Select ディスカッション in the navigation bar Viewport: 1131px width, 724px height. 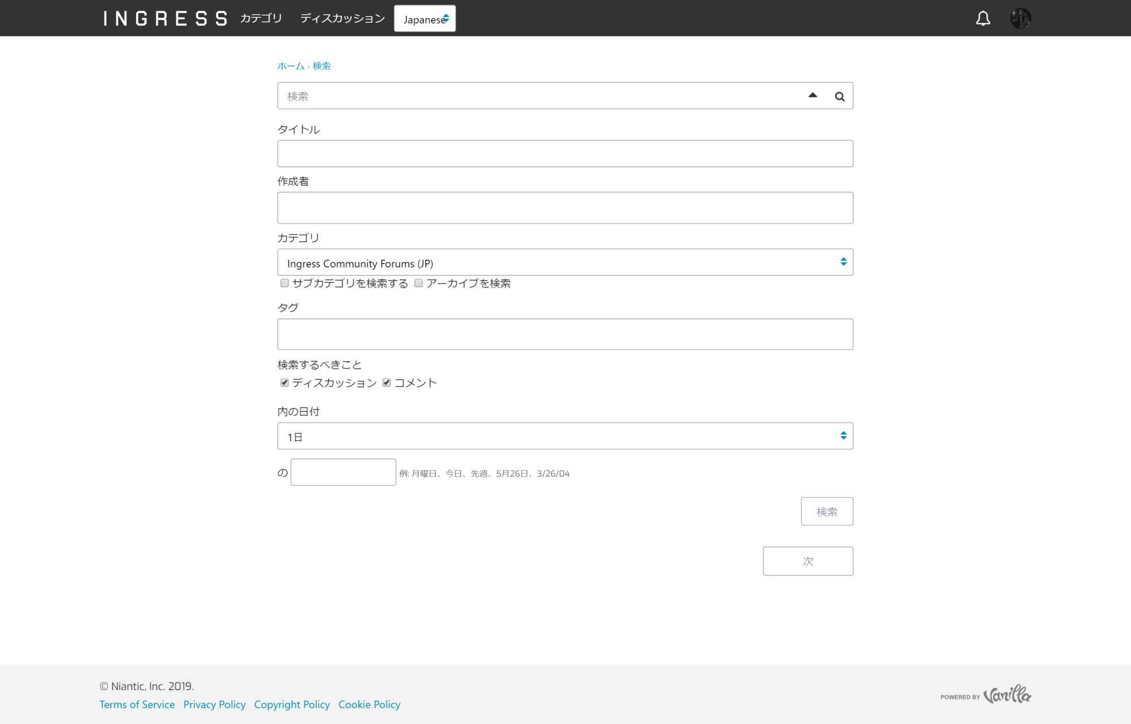click(342, 18)
